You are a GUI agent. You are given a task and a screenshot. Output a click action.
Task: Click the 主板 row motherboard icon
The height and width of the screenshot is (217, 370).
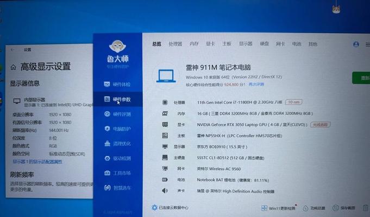pos(165,136)
